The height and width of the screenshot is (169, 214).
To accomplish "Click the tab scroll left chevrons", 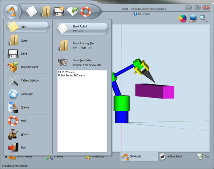I will click(6, 157).
